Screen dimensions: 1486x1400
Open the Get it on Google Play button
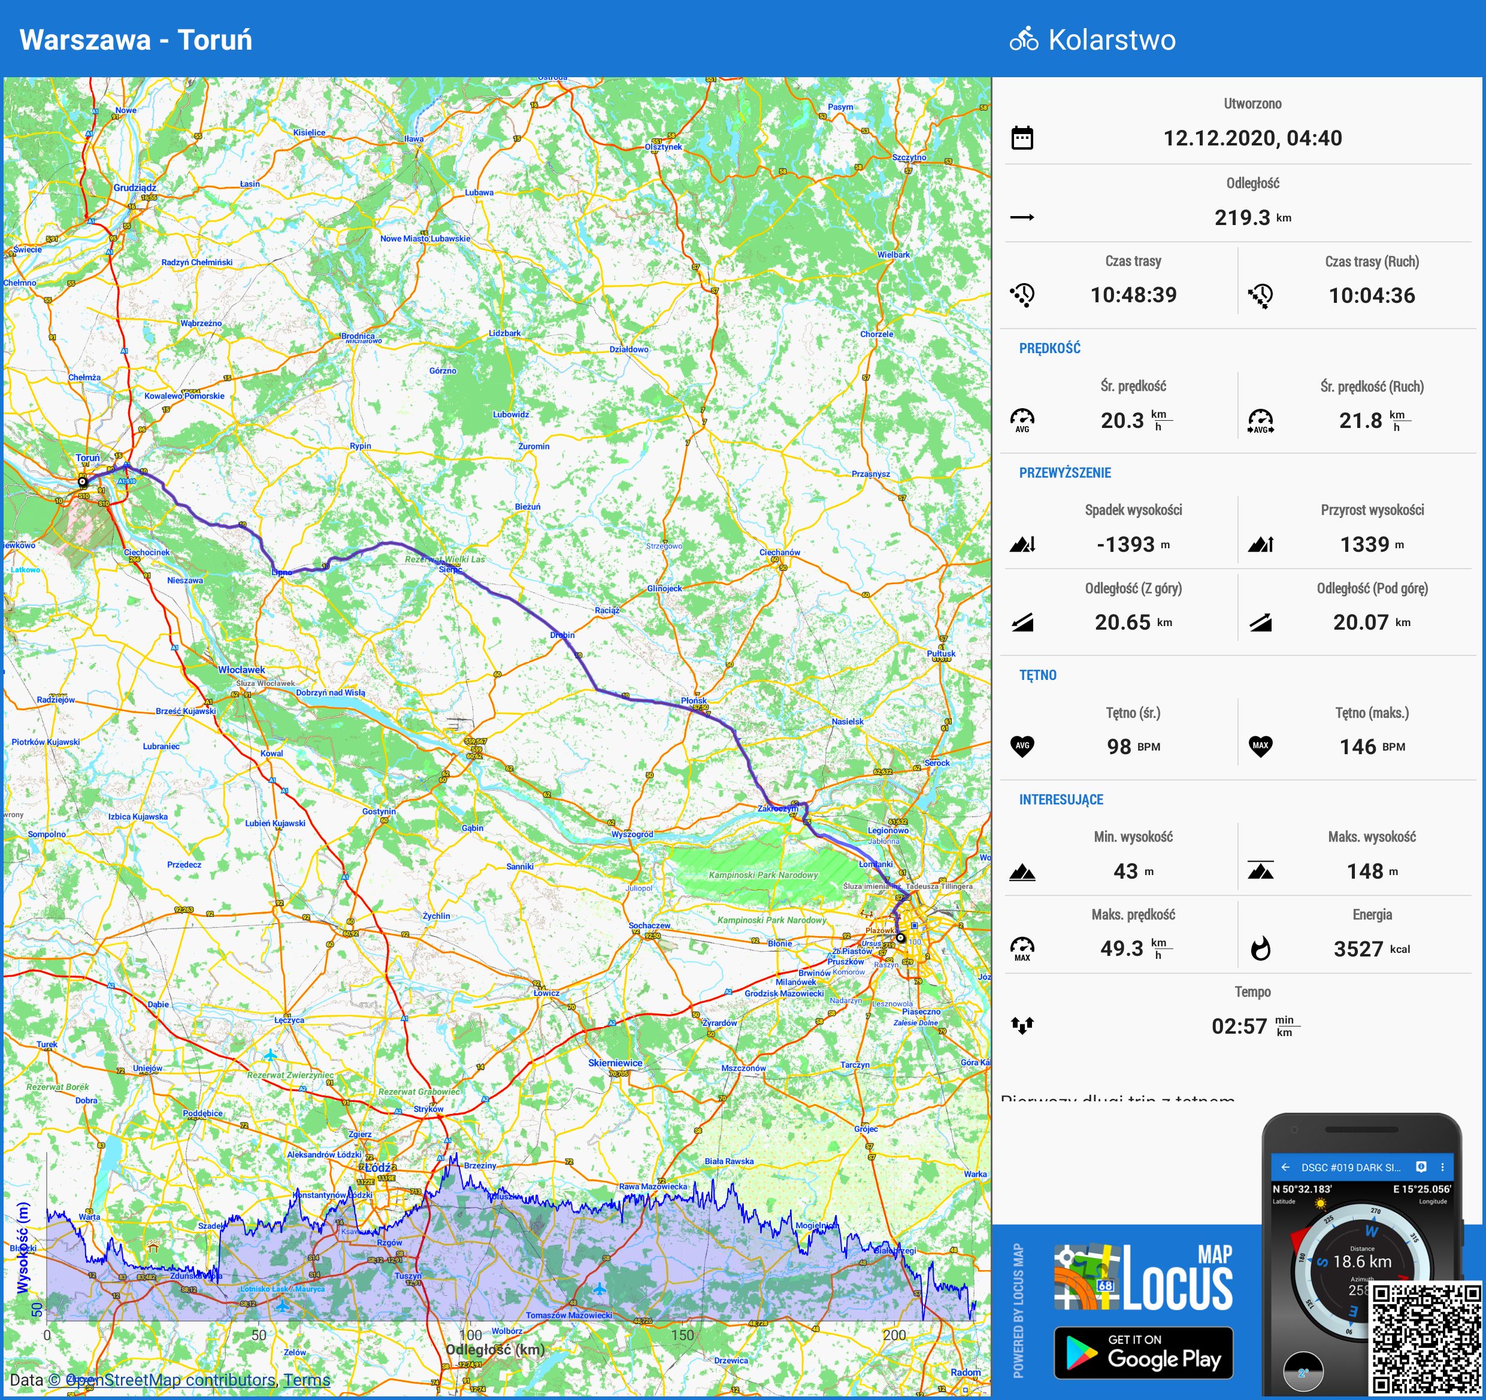1143,1352
